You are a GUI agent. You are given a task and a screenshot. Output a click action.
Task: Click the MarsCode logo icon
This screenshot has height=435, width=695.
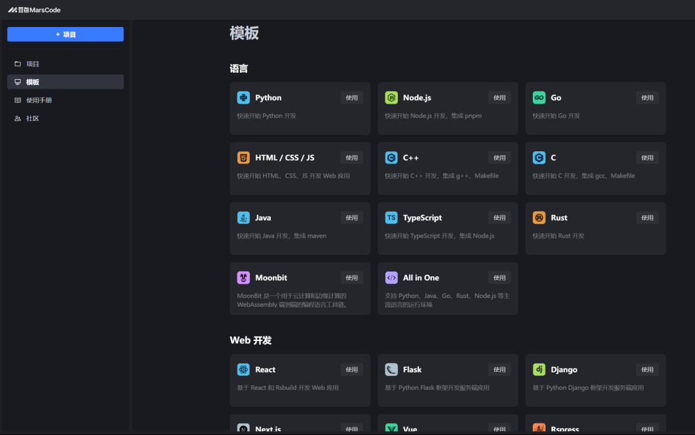click(x=12, y=10)
